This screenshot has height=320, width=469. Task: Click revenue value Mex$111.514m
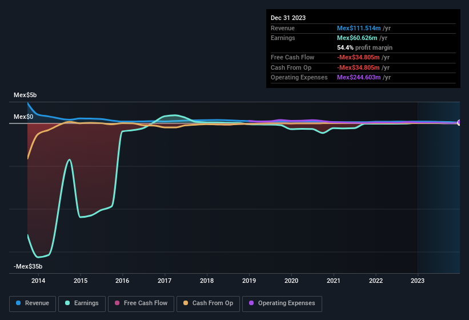click(359, 28)
